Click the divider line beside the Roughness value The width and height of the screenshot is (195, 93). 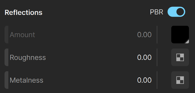(x=157, y=57)
